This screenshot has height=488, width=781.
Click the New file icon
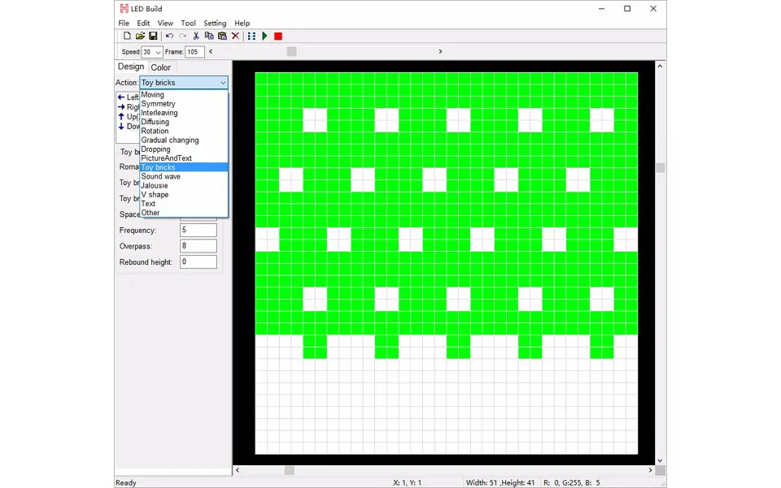pyautogui.click(x=127, y=37)
